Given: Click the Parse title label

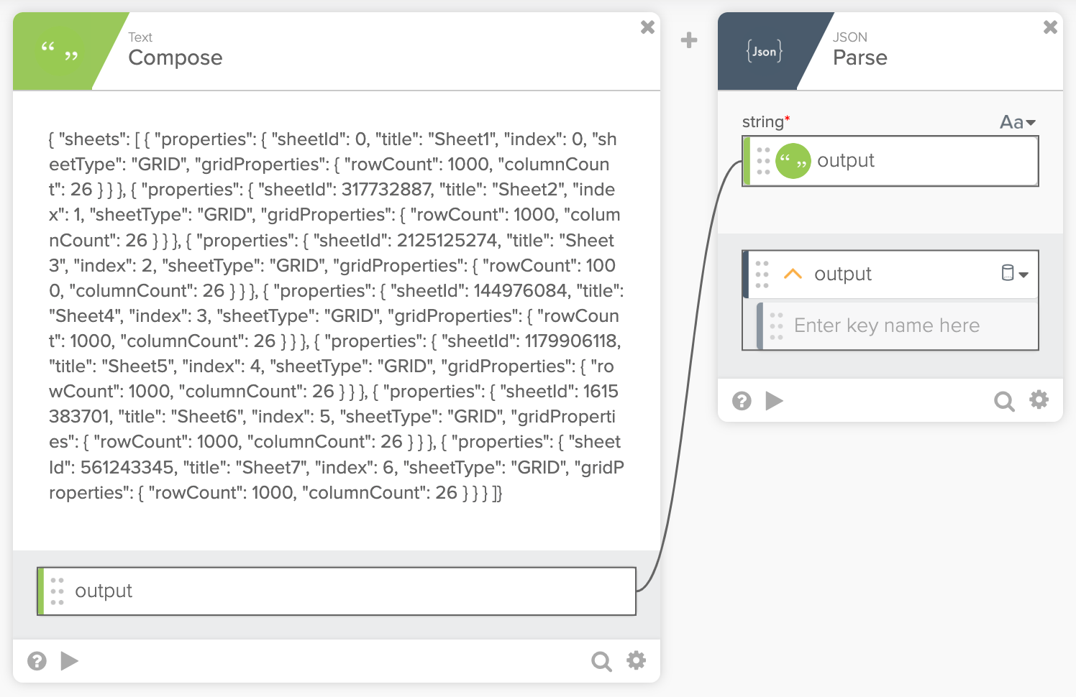Looking at the screenshot, I should [860, 58].
